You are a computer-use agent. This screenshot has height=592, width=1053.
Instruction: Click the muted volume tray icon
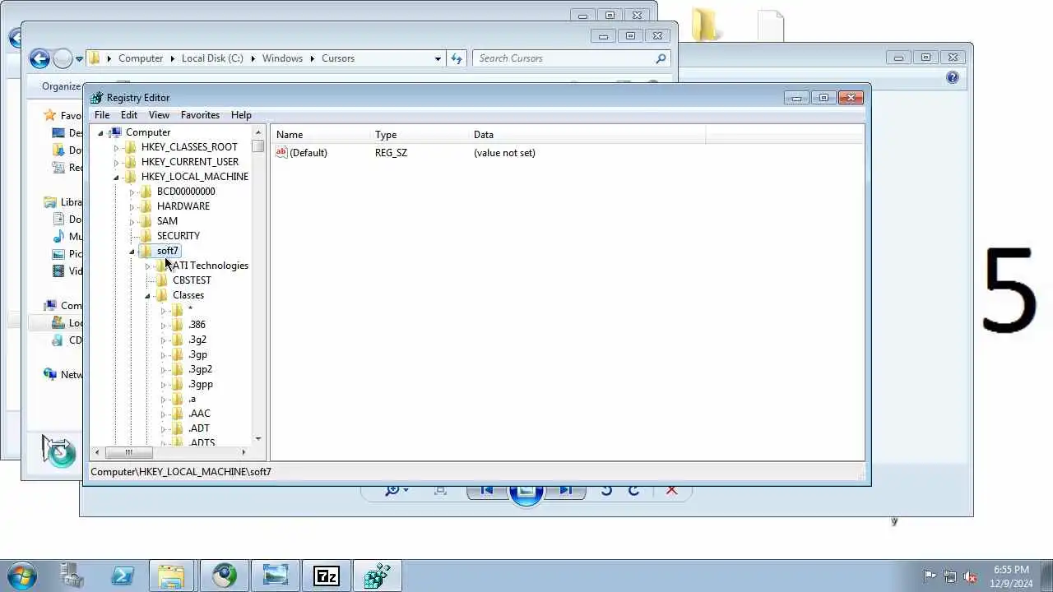click(x=971, y=577)
